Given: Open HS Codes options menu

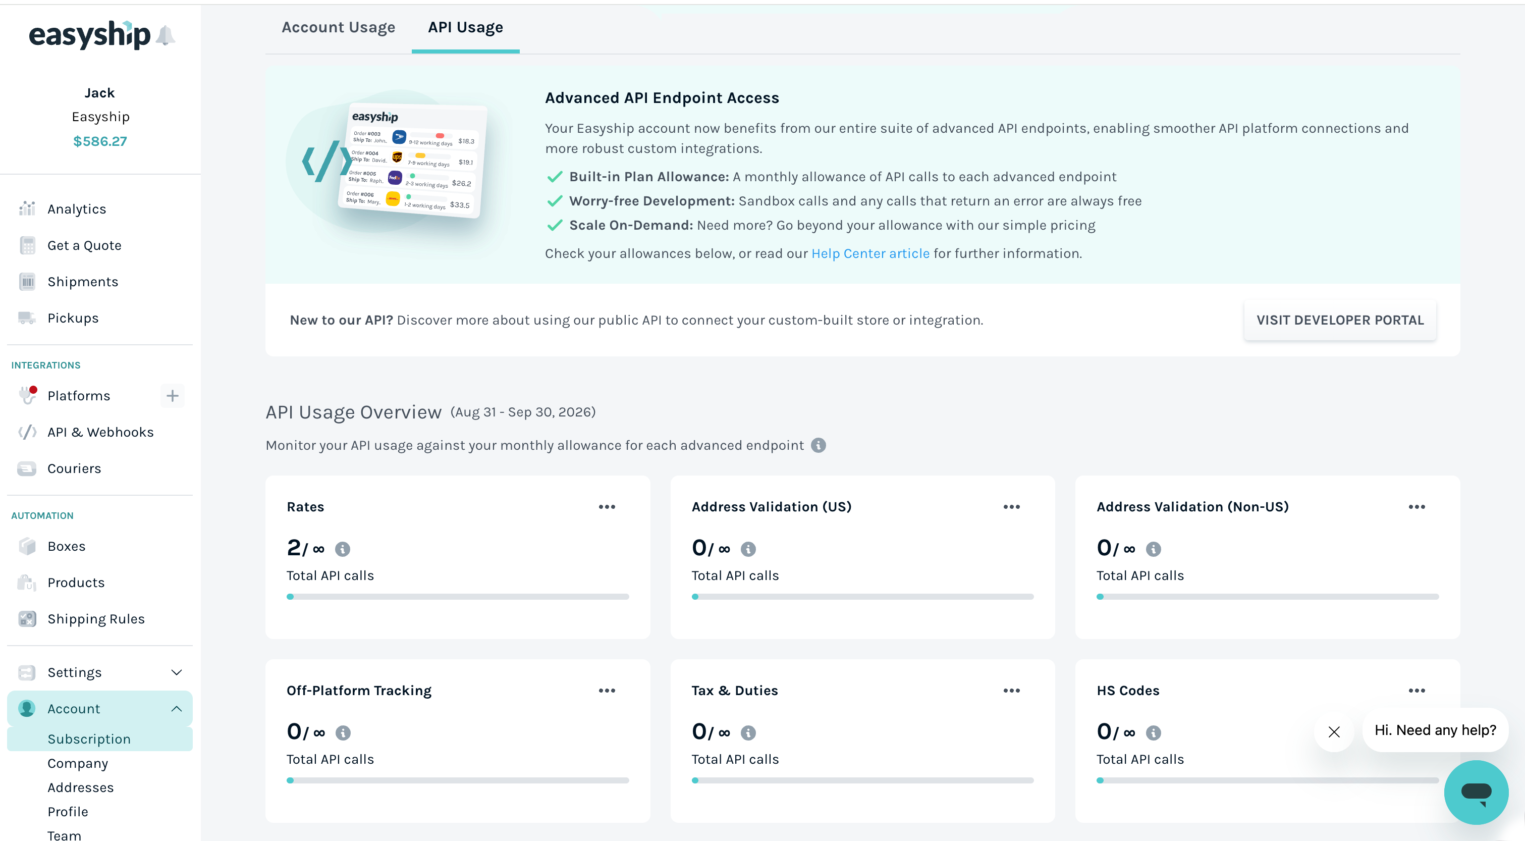Looking at the screenshot, I should click(1417, 691).
